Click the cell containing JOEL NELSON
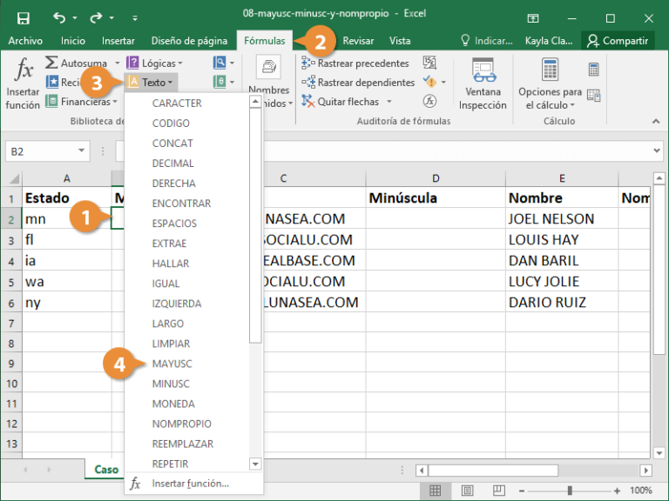Image resolution: width=669 pixels, height=501 pixels. 562,218
